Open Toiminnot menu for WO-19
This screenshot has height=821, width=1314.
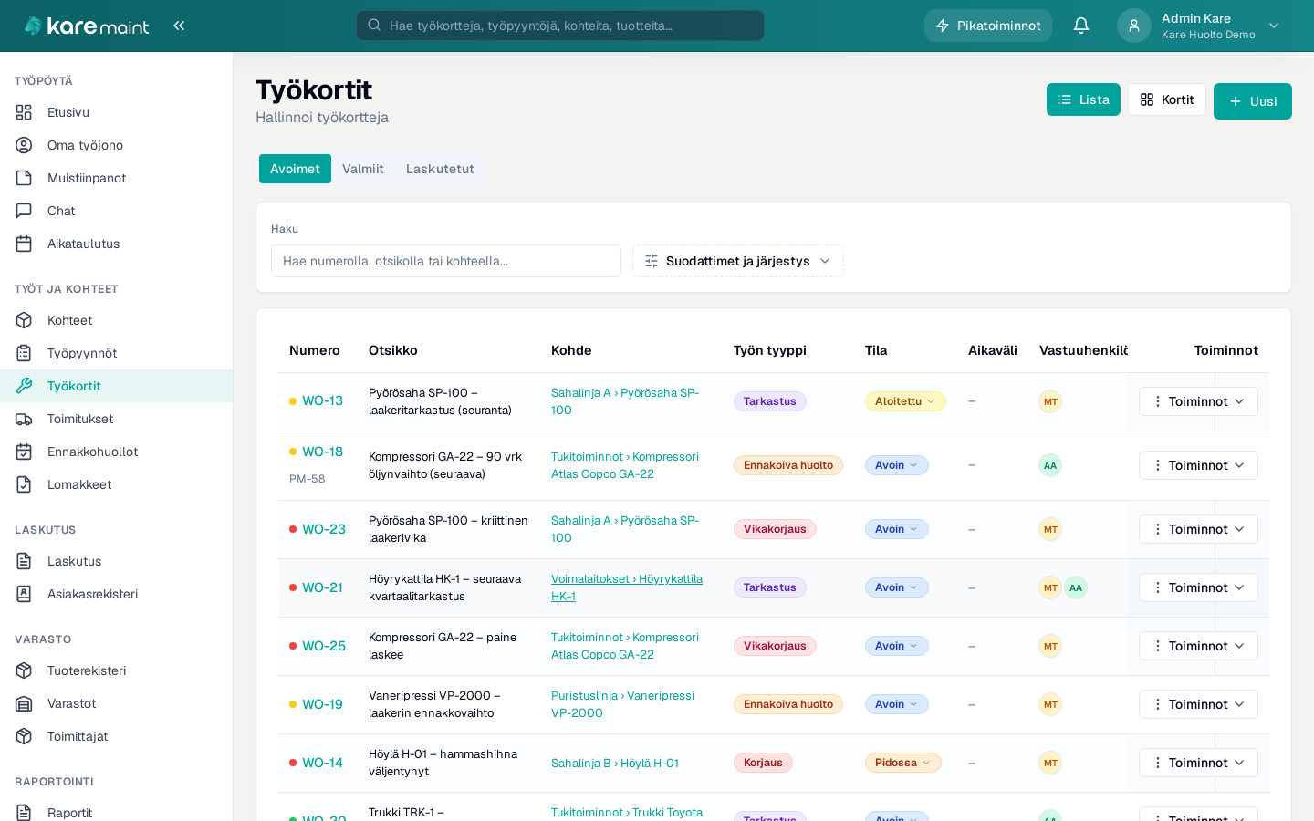click(x=1198, y=704)
